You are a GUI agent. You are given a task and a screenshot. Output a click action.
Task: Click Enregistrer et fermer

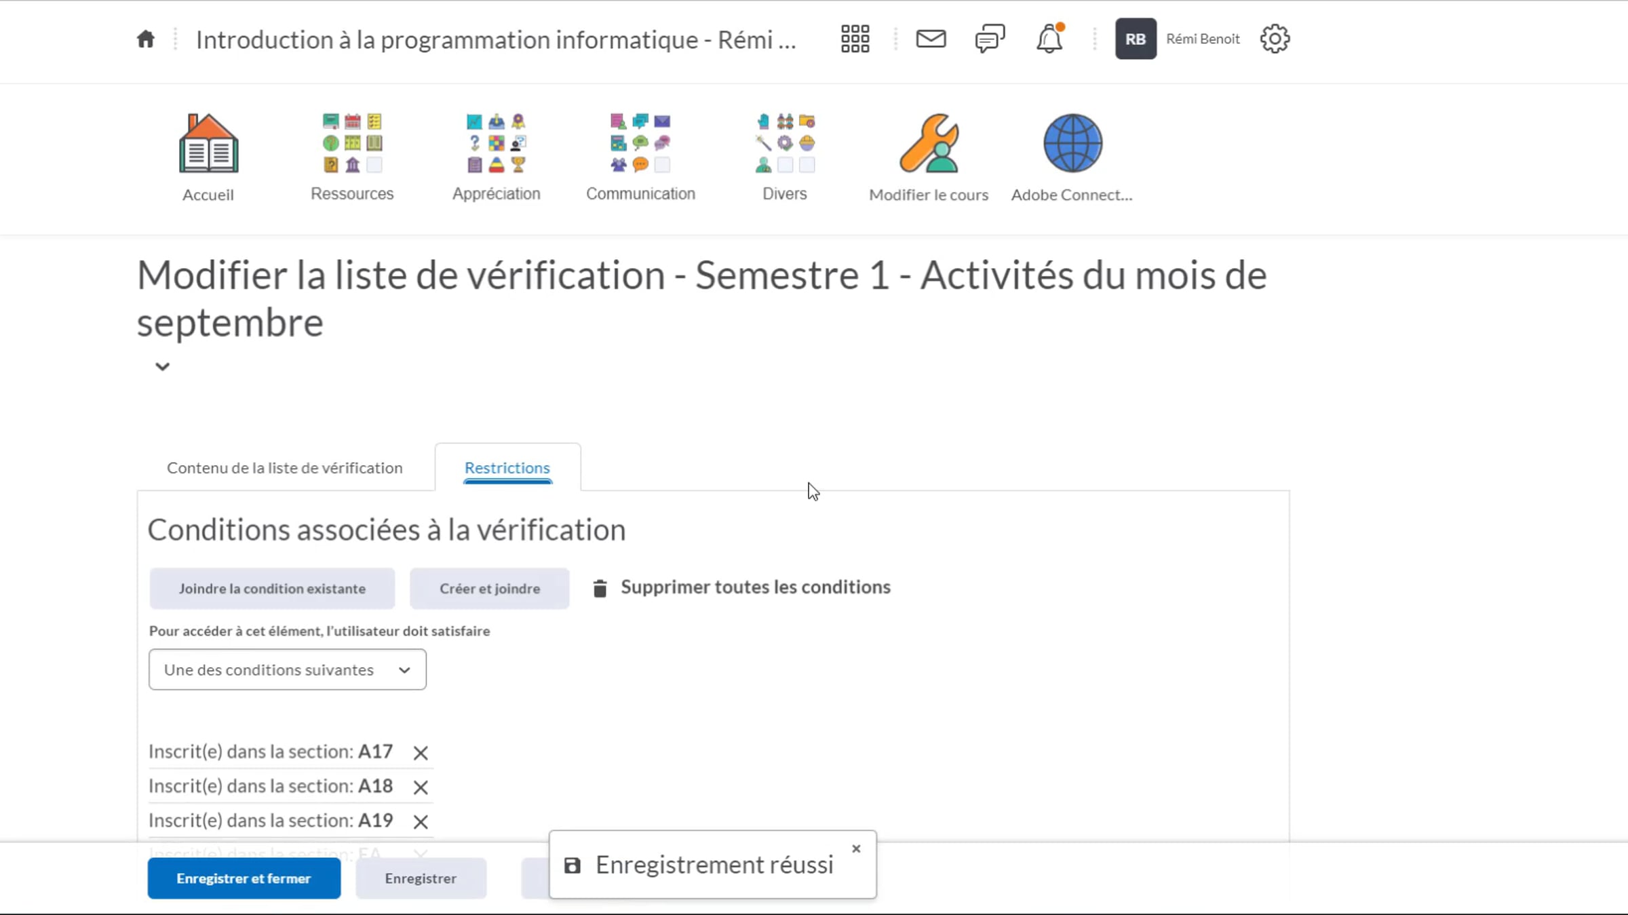point(244,878)
